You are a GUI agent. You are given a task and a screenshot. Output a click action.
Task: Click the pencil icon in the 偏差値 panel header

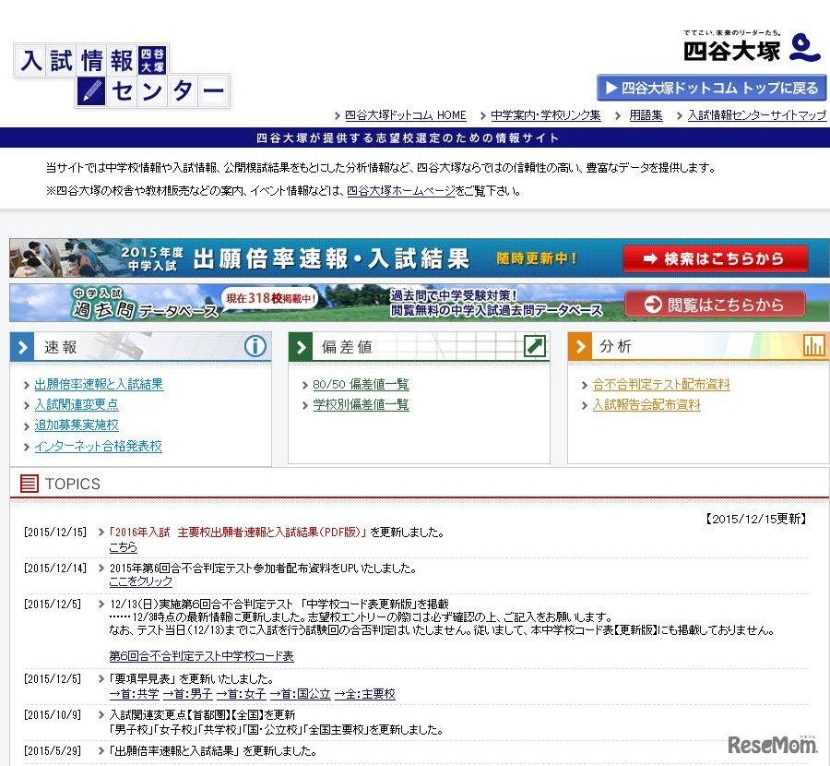[x=536, y=347]
